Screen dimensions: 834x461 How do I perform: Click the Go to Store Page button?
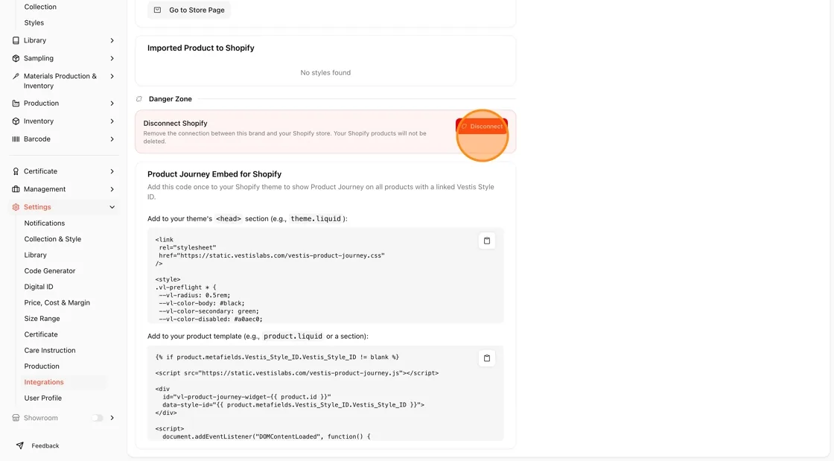coord(189,10)
